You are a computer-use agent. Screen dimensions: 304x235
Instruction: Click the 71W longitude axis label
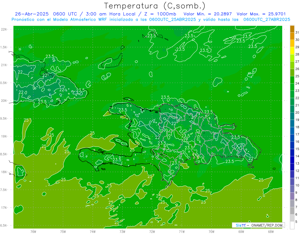[x=182, y=232]
